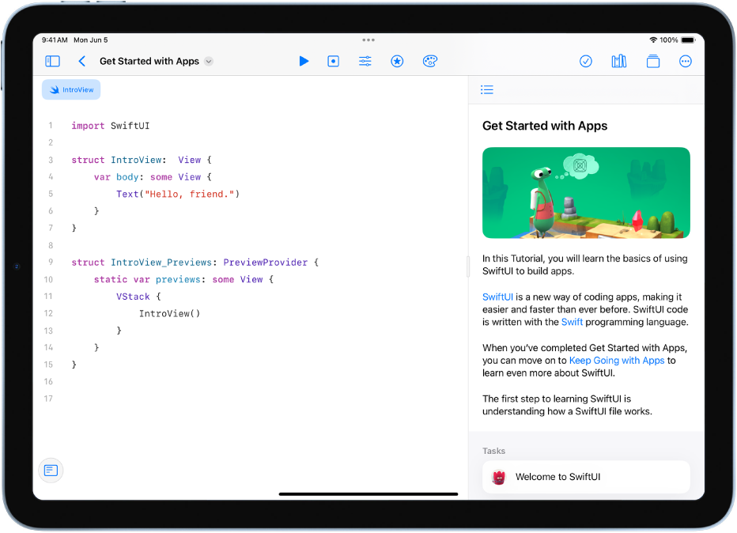Click the checkmark circle icon
Screen dimensions: 737x533
pyautogui.click(x=586, y=61)
